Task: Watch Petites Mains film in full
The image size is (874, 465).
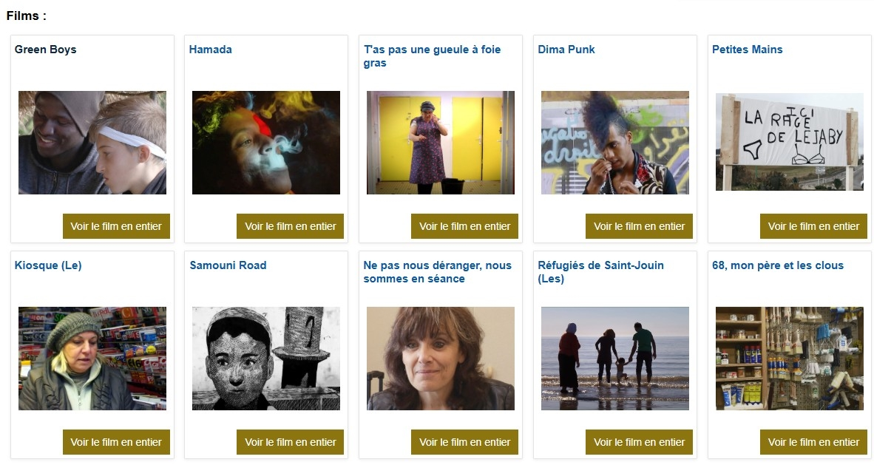Action: 813,225
